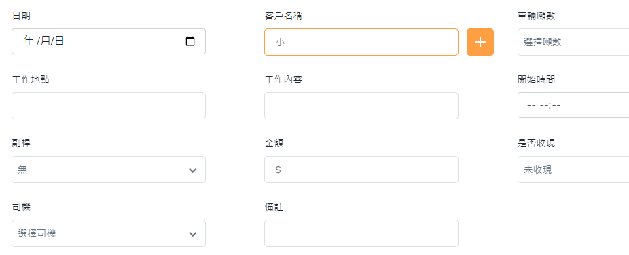
Task: Open the 是否收現 dropdown showing 未收現
Action: [573, 170]
